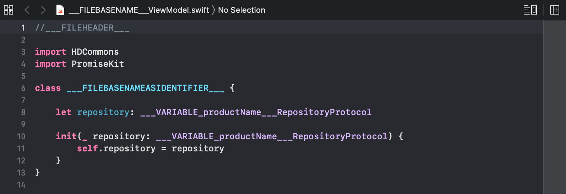Click the repository property on the let line
This screenshot has height=194, width=566.
(x=103, y=112)
